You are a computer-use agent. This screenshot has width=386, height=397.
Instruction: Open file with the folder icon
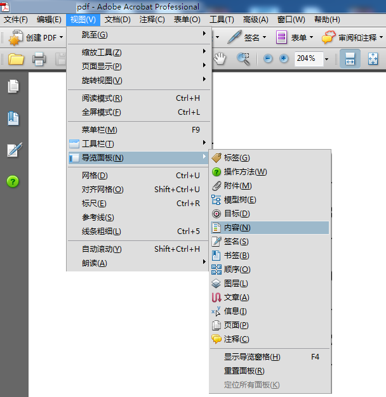click(16, 59)
